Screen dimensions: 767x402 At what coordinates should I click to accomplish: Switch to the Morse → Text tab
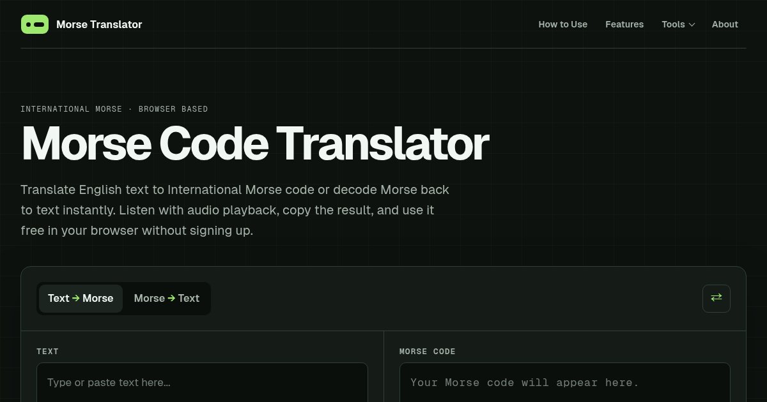pyautogui.click(x=167, y=299)
